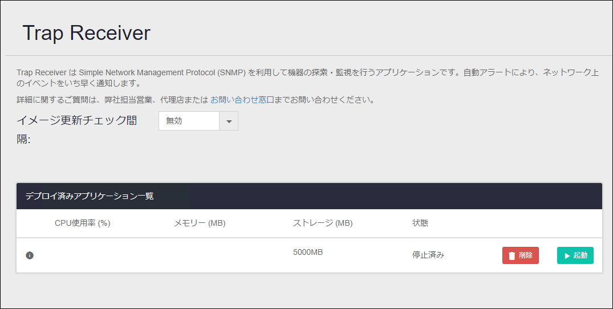613x309 pixels.
Task: Expand the image update interval dropdown arrow
Action: [229, 121]
